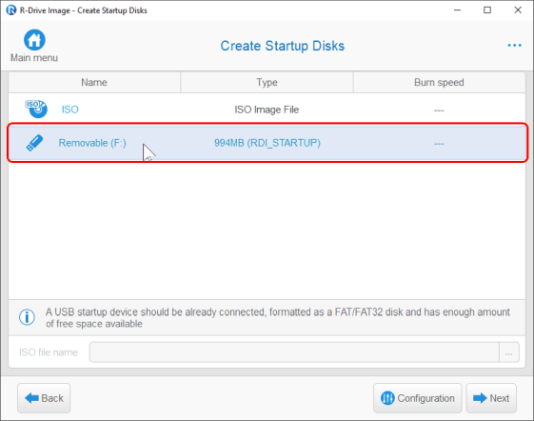Proceed with the Next button
534x421 pixels.
[x=491, y=398]
